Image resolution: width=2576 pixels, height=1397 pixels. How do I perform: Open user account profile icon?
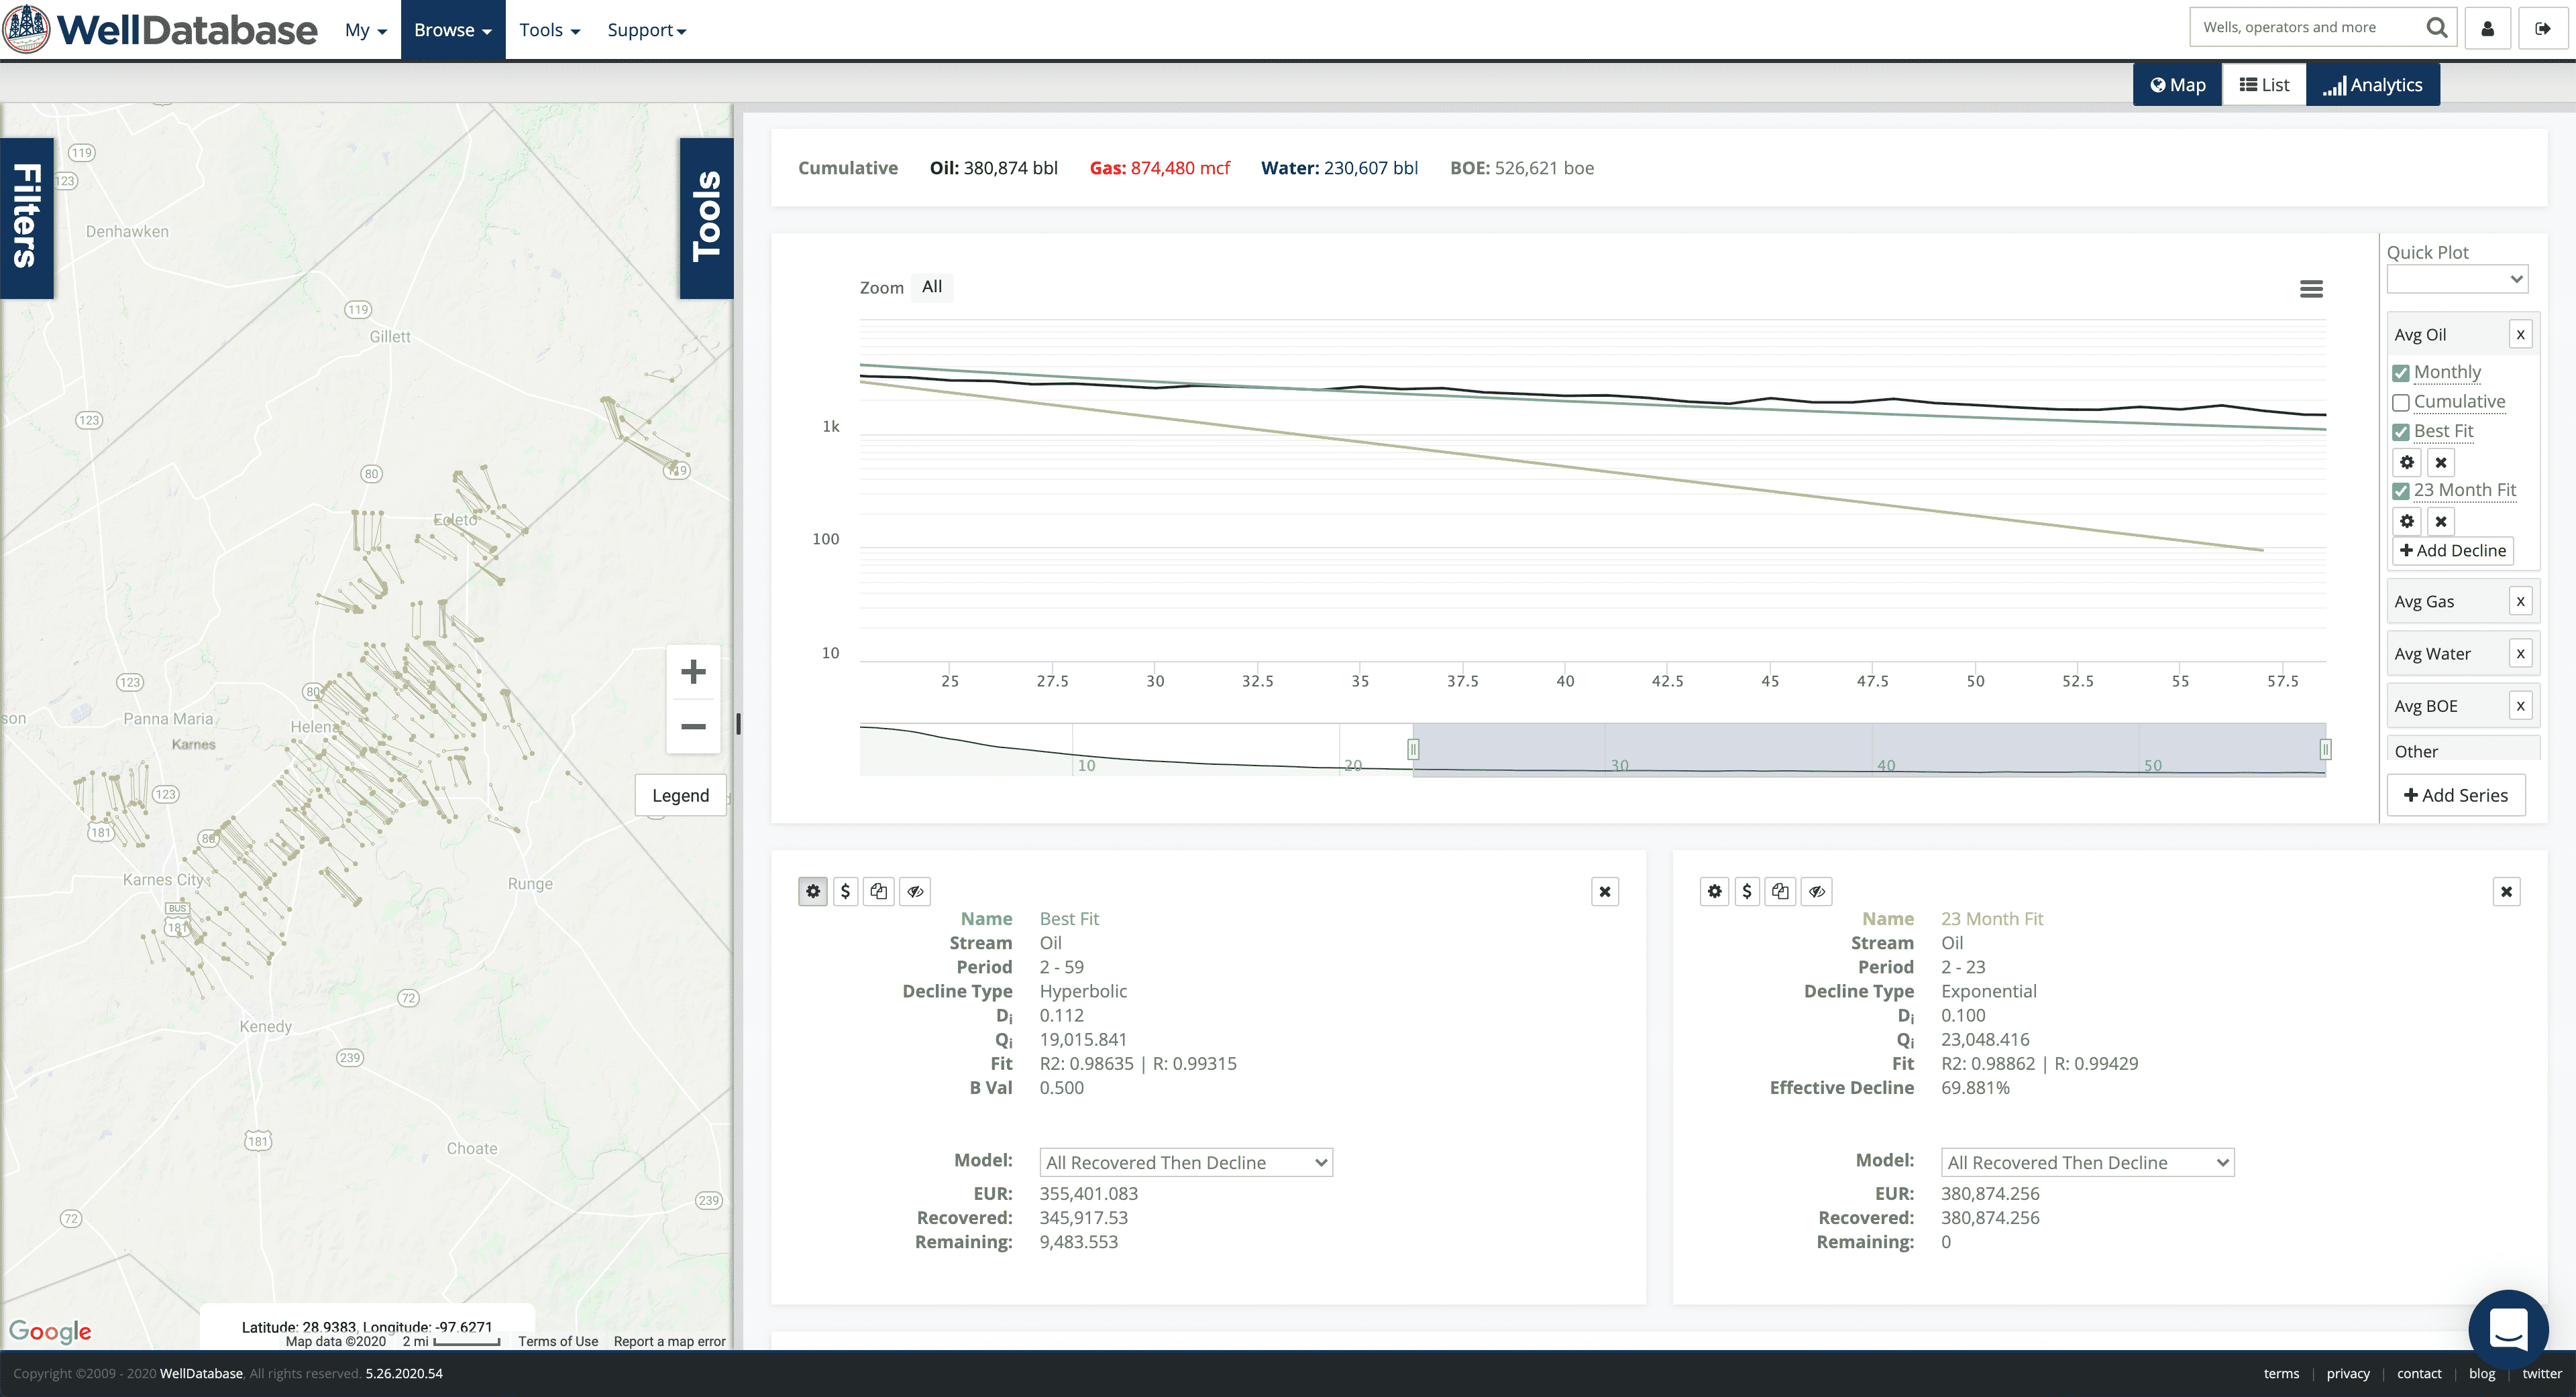tap(2488, 28)
